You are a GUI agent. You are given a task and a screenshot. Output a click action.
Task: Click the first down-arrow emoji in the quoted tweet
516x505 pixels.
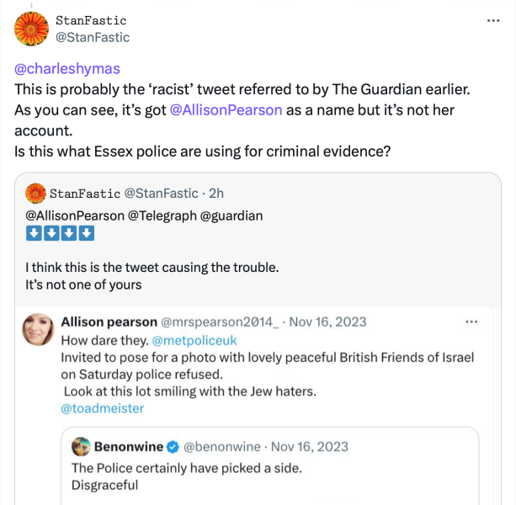coord(32,233)
